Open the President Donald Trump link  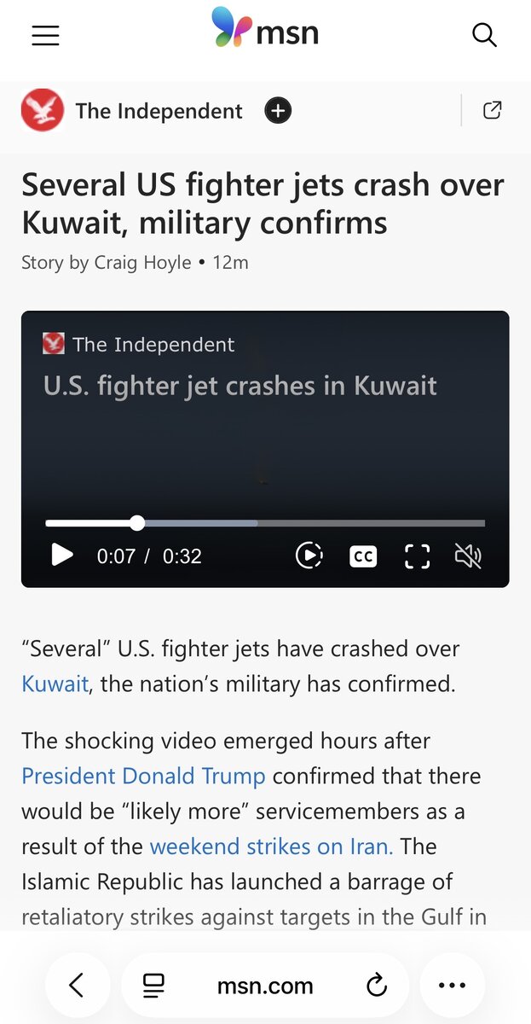(x=143, y=776)
